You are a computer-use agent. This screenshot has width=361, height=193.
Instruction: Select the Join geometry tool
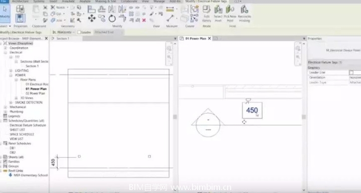[58, 20]
